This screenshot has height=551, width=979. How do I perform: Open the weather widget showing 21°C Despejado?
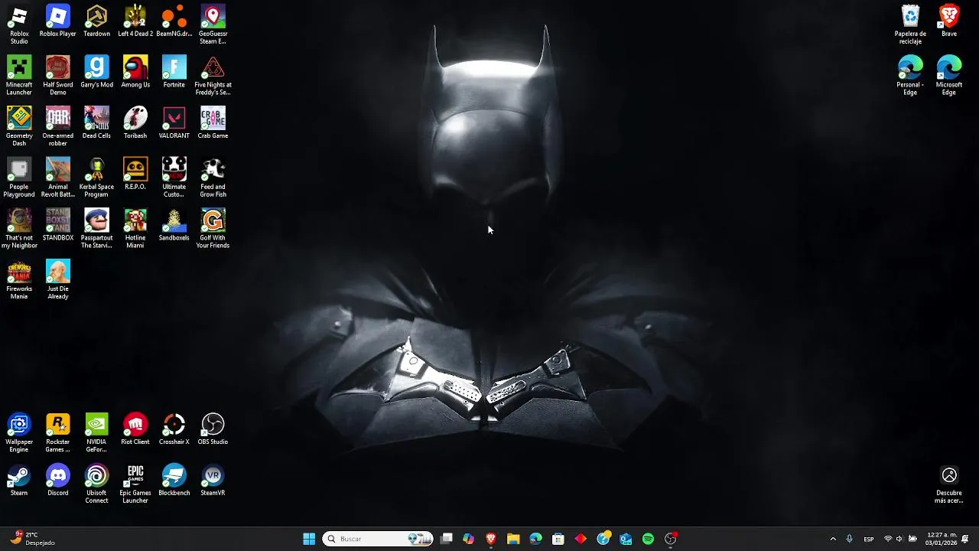33,539
